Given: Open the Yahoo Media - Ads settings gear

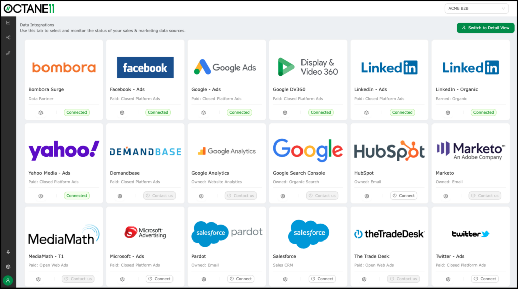Looking at the screenshot, I should pyautogui.click(x=41, y=196).
